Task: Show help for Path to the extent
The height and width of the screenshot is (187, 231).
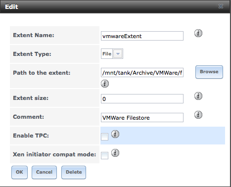Action: click(x=105, y=84)
